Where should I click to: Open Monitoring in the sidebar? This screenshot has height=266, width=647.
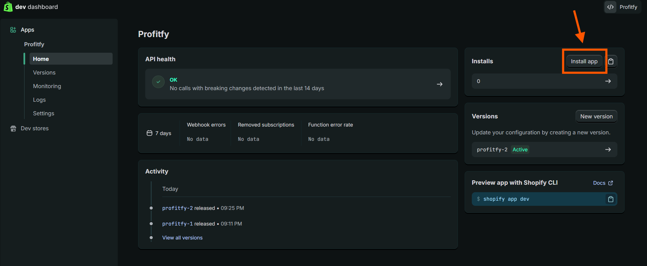click(x=47, y=86)
